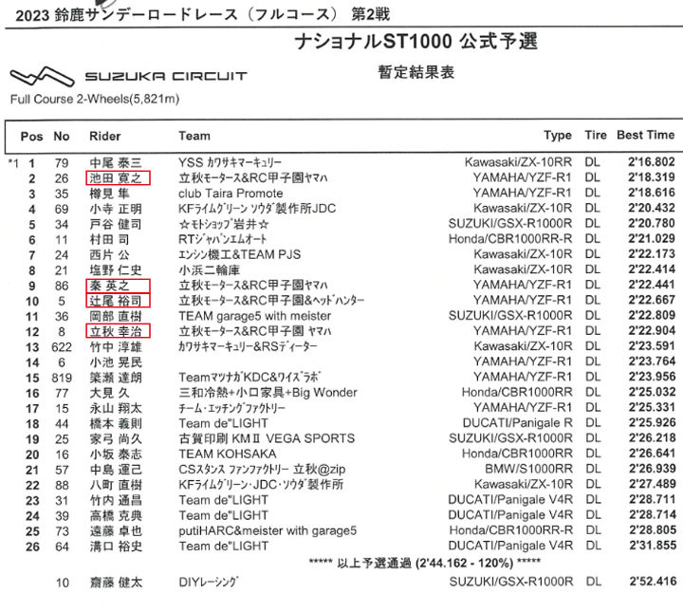
Task: Click best time 2'16.802
Action: point(651,162)
